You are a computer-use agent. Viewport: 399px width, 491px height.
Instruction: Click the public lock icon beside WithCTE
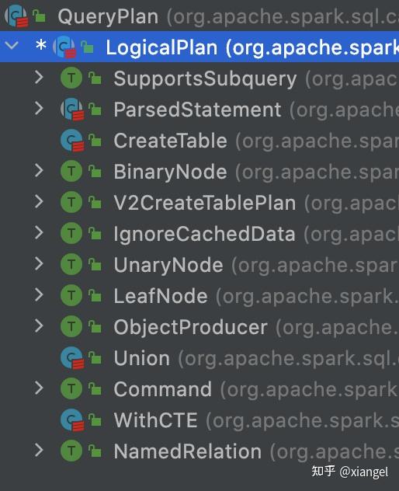95,420
